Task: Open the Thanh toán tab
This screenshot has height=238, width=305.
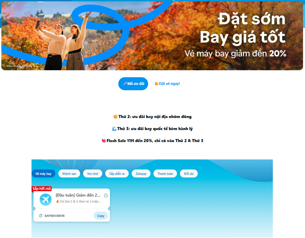Action: point(165,173)
